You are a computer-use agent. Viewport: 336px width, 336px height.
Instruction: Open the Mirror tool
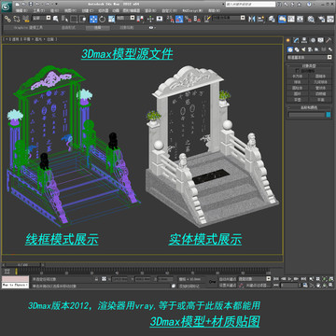[252, 19]
